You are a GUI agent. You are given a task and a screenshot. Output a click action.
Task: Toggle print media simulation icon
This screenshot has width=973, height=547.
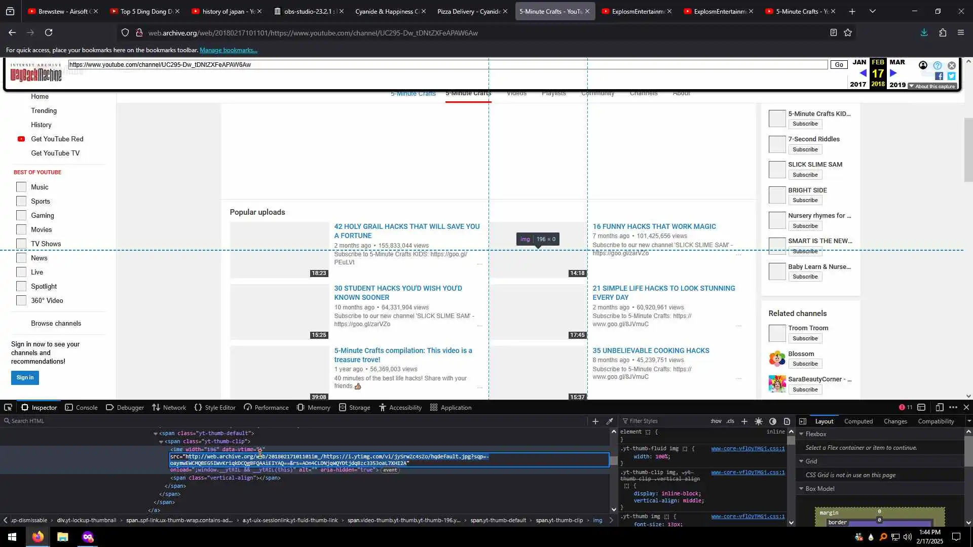(x=787, y=421)
